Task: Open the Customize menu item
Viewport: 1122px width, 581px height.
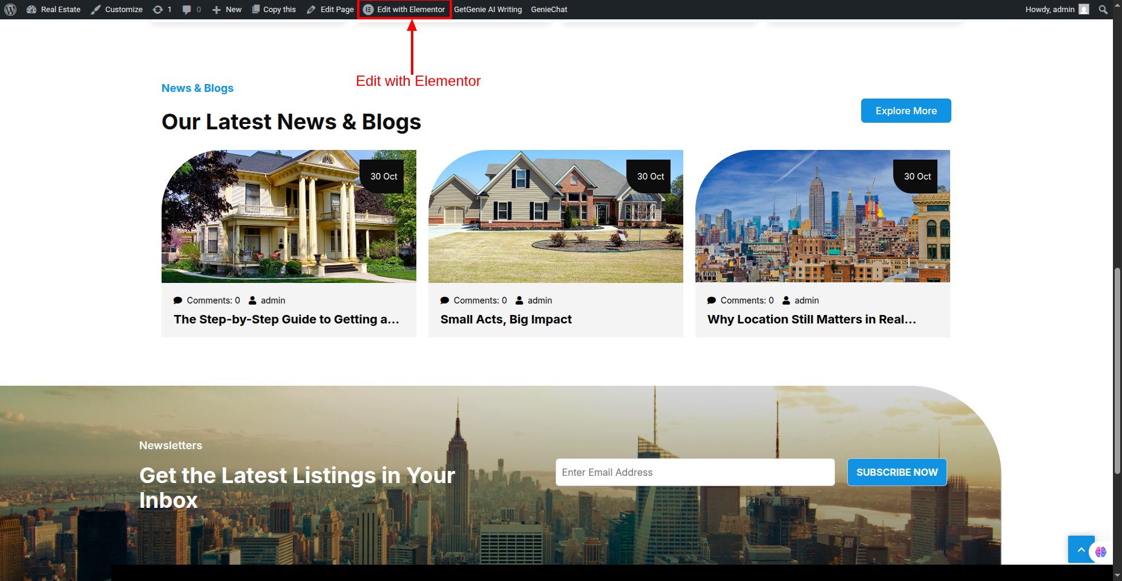Action: [x=117, y=10]
